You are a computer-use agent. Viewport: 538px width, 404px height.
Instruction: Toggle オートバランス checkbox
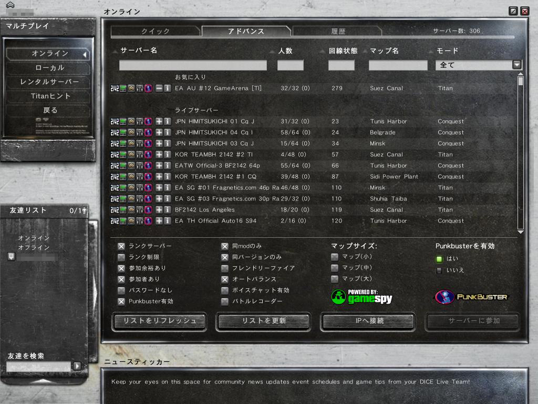point(225,279)
